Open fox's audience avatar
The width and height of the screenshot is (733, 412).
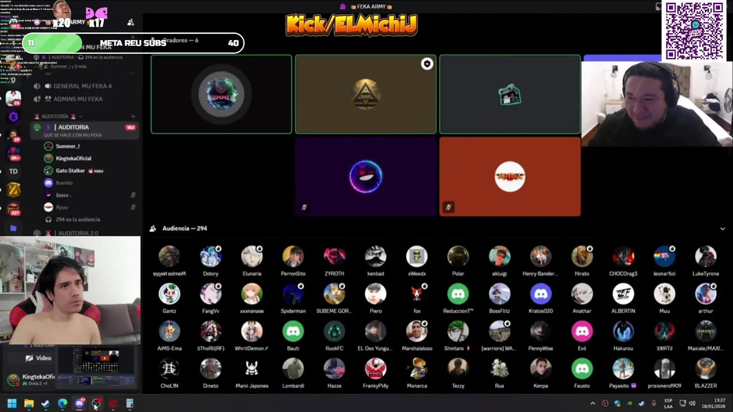tap(417, 294)
